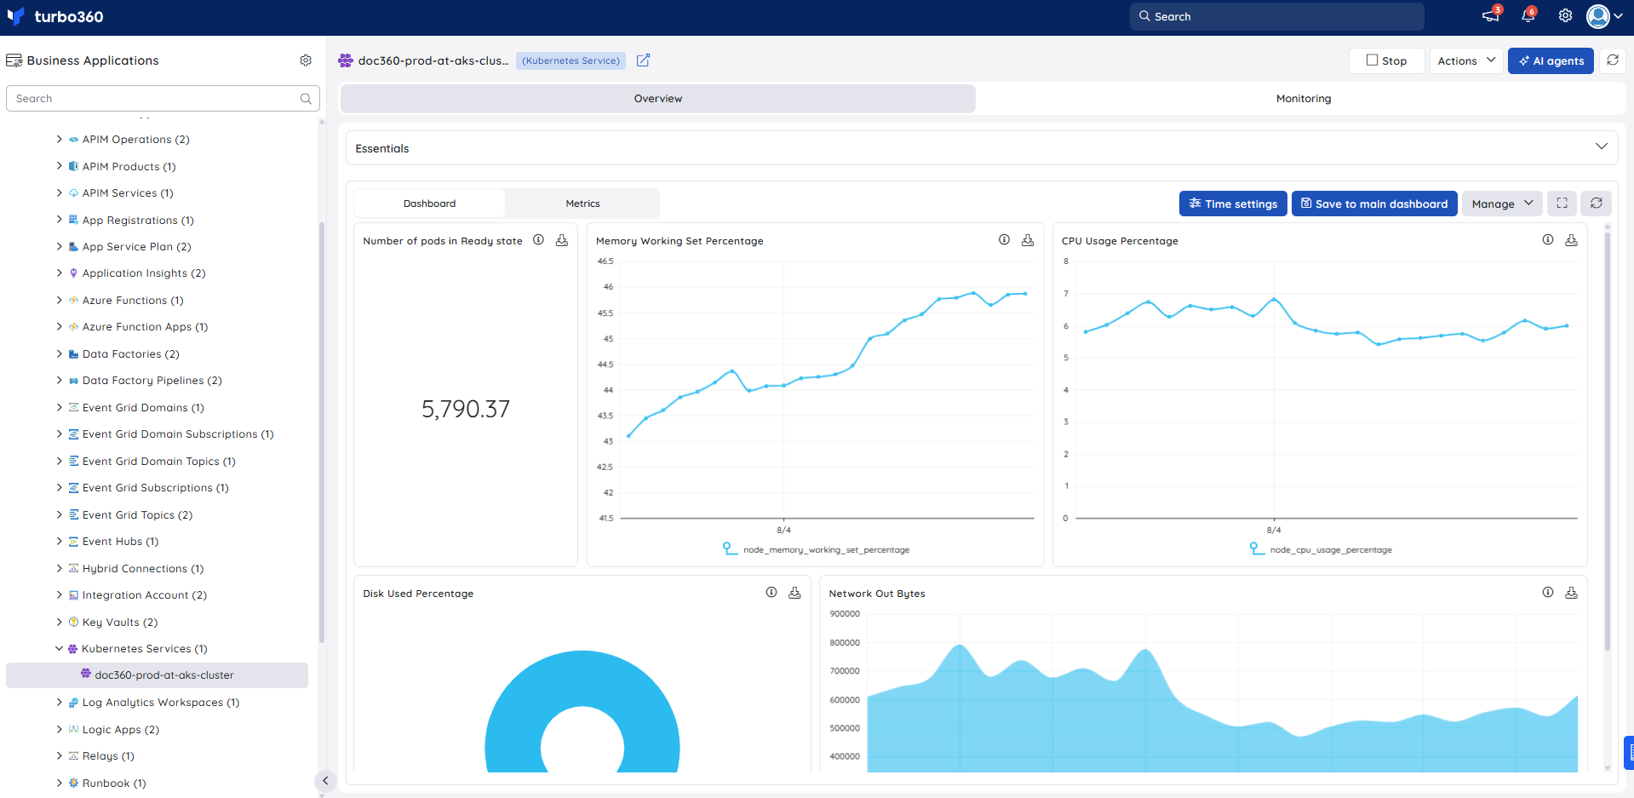
Task: Select Hybrid Connections (1) row
Action: (142, 568)
